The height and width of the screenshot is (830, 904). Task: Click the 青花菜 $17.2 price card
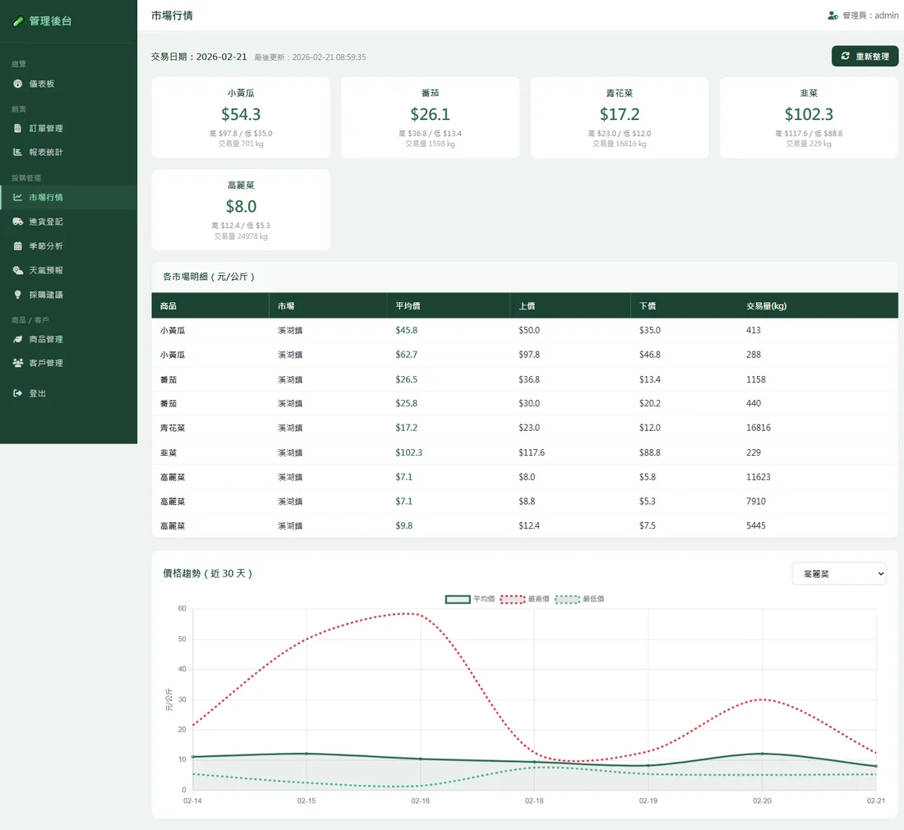620,117
